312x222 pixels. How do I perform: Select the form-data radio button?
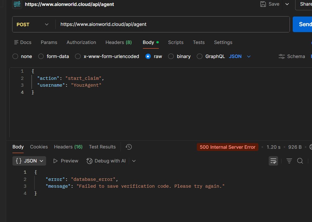[x=41, y=56]
